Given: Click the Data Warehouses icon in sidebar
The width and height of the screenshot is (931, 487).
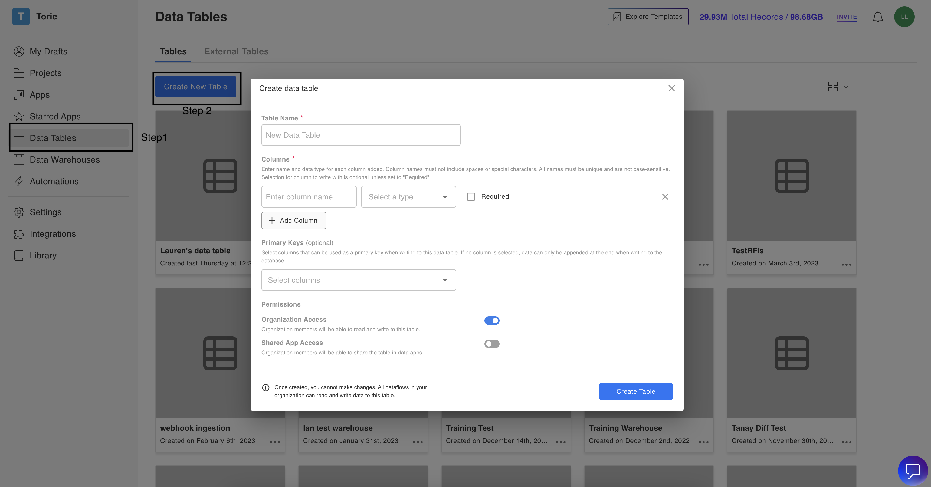Looking at the screenshot, I should tap(19, 160).
